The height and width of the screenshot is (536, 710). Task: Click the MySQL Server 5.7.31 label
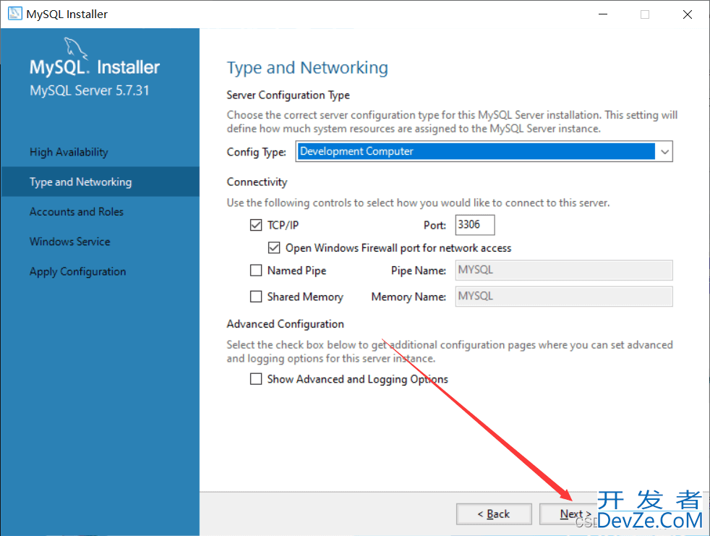click(x=90, y=90)
